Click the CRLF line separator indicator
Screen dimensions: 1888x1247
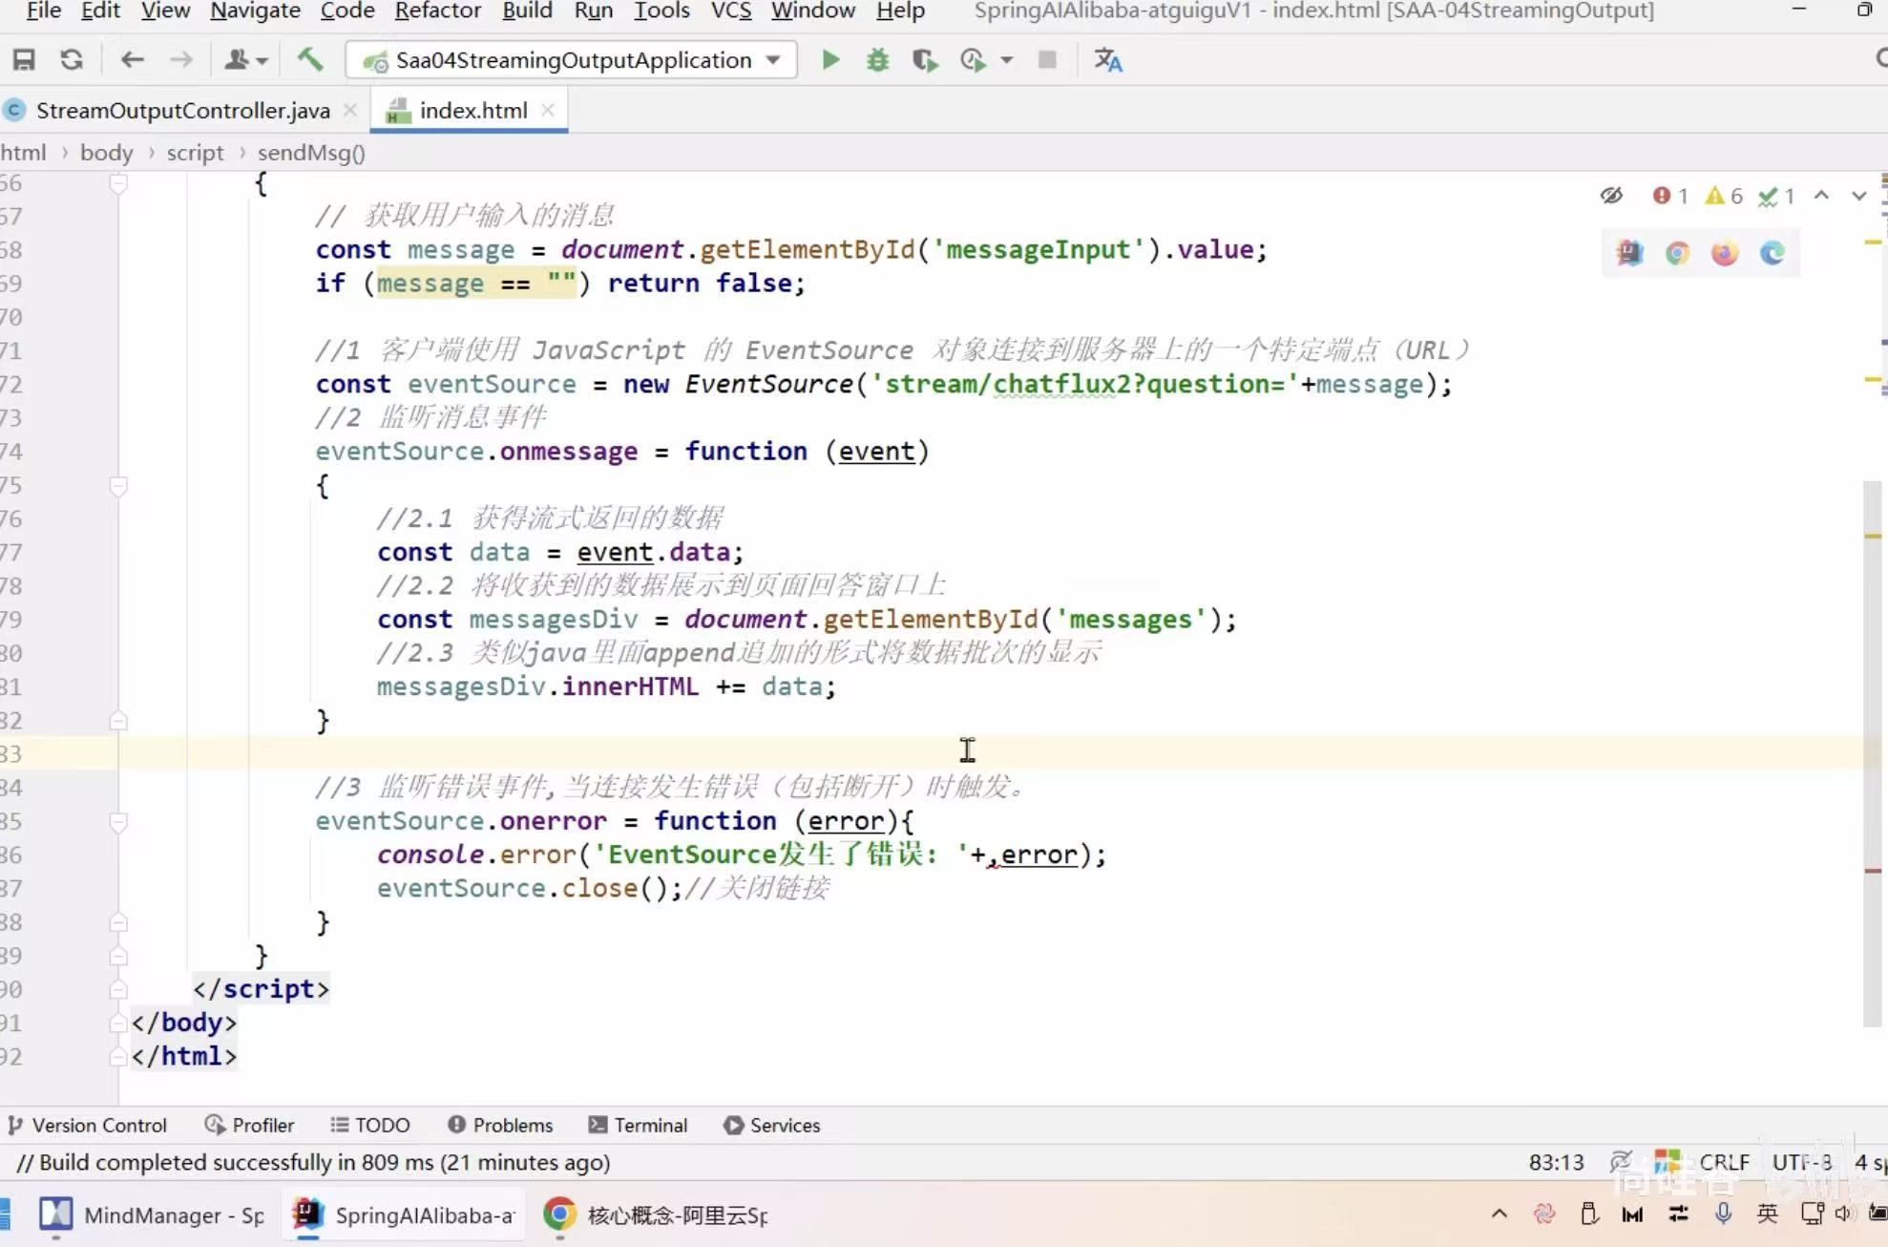(1724, 1162)
